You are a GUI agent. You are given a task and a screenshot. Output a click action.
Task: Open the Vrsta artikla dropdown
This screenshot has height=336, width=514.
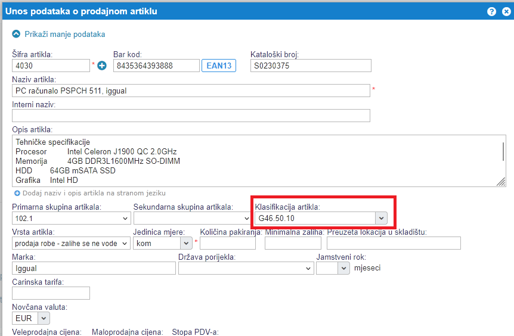pyautogui.click(x=70, y=243)
